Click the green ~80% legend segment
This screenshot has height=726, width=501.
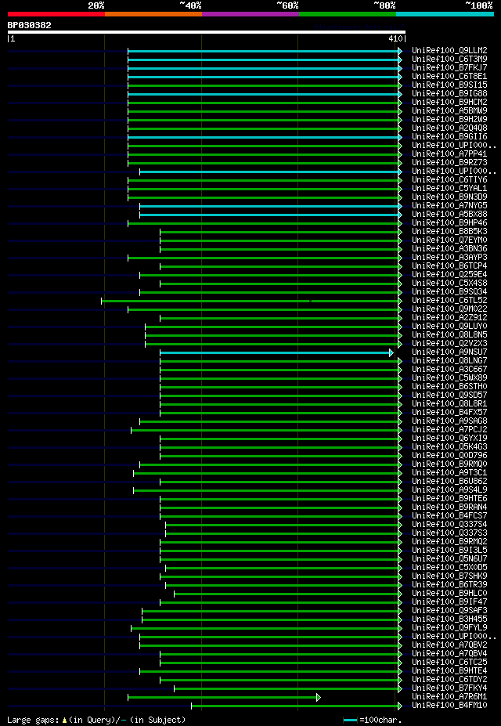[348, 14]
